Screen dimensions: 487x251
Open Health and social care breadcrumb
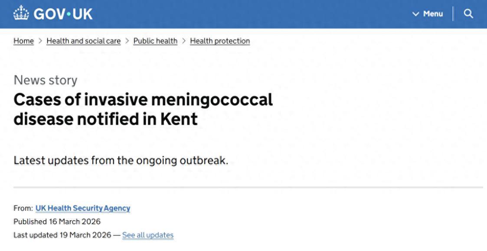pos(84,41)
